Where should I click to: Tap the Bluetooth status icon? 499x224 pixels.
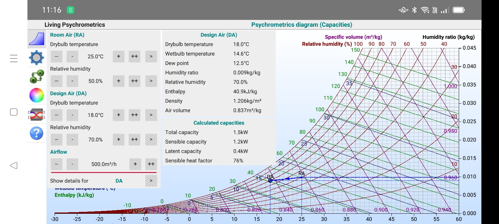coord(414,10)
